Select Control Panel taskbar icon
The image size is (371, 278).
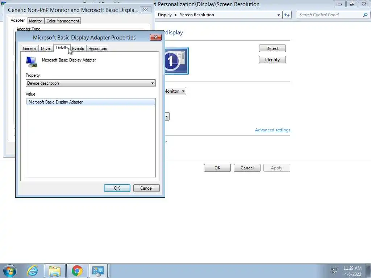tap(98, 271)
